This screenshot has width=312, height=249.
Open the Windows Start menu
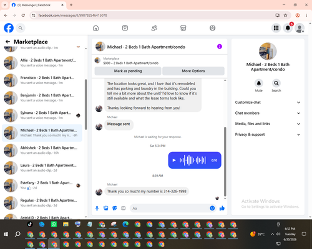pos(6,234)
